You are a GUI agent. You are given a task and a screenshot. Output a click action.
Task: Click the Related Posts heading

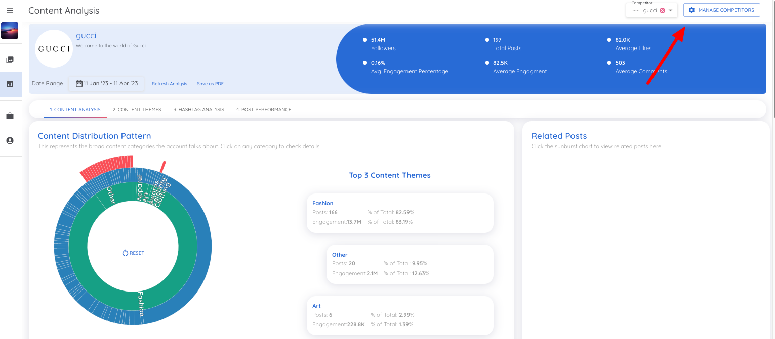click(x=559, y=136)
